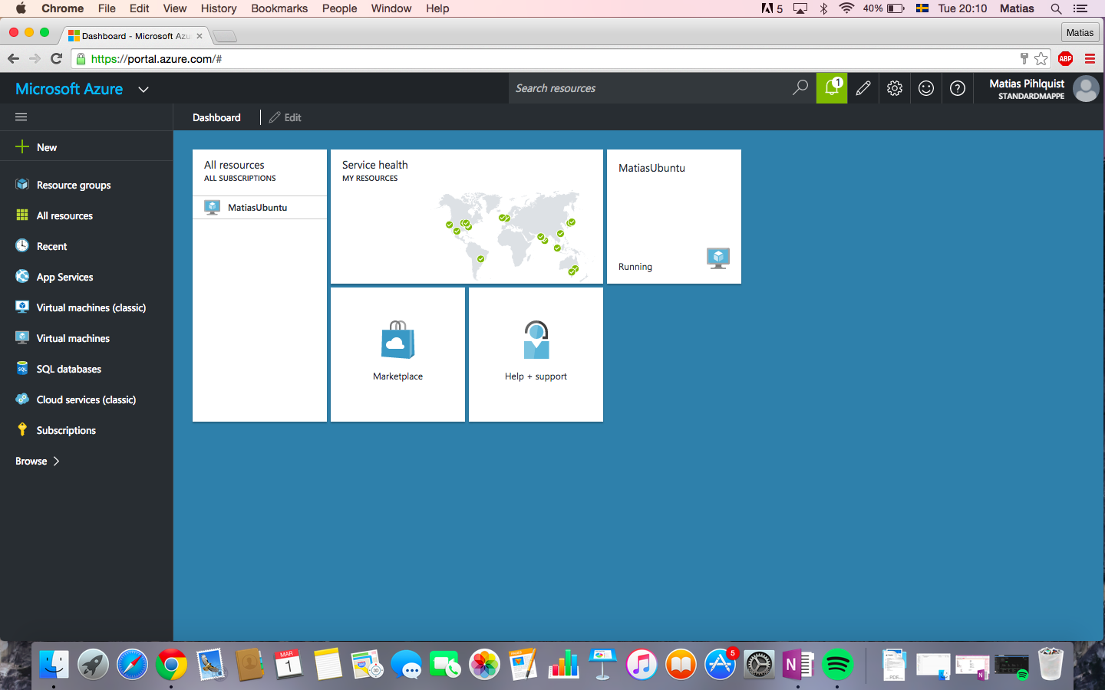Click the green plus New icon

pyautogui.click(x=22, y=146)
